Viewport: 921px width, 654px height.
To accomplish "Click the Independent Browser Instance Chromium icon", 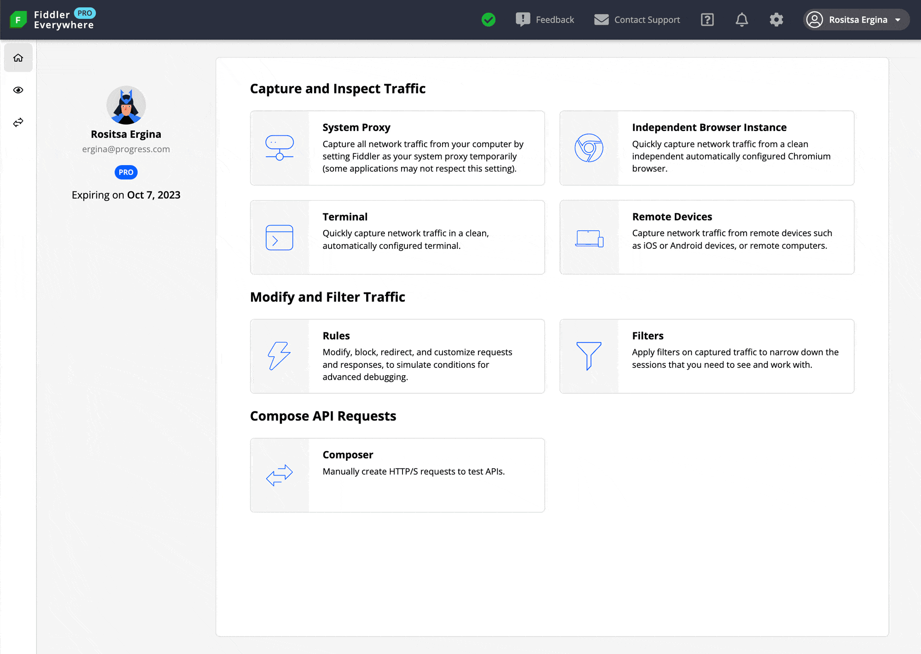I will 589,148.
